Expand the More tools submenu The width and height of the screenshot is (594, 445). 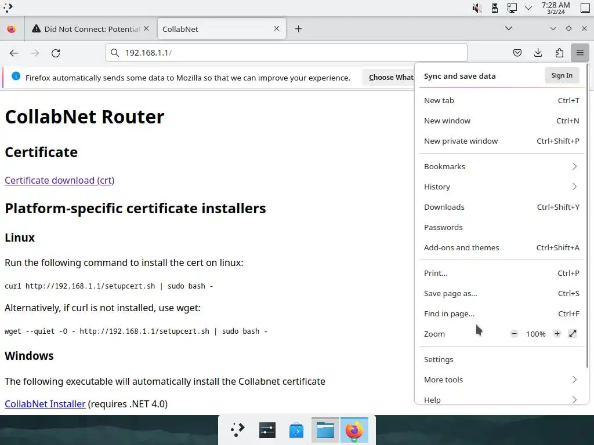click(x=502, y=380)
